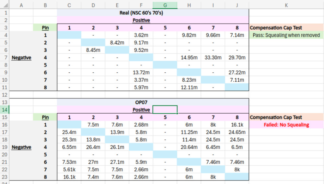Click the 'Pin' label in row 3
This screenshot has width=324, height=184.
point(45,27)
